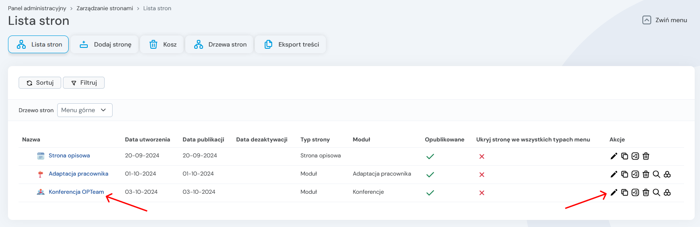Switch to the Dodaj stronę tab
700x227 pixels.
pyautogui.click(x=105, y=44)
